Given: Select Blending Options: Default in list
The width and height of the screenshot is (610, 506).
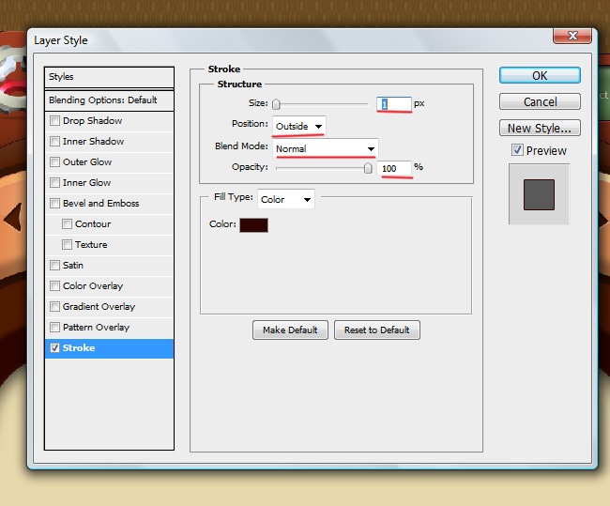Looking at the screenshot, I should [109, 100].
